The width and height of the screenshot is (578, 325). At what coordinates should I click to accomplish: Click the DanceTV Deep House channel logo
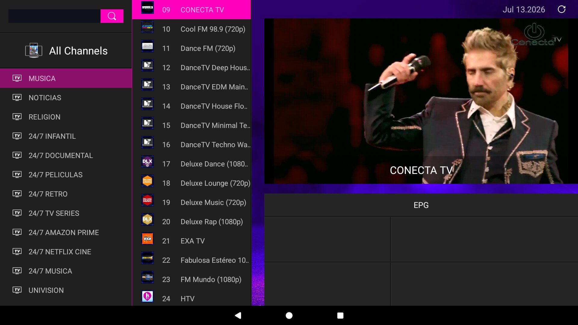click(x=148, y=66)
